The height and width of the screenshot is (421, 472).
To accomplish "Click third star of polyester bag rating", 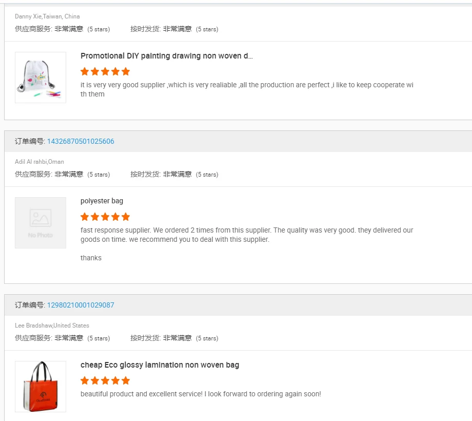I will click(105, 217).
